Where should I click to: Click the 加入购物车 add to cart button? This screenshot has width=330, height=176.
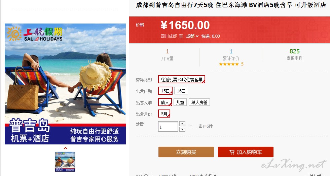click(246, 152)
